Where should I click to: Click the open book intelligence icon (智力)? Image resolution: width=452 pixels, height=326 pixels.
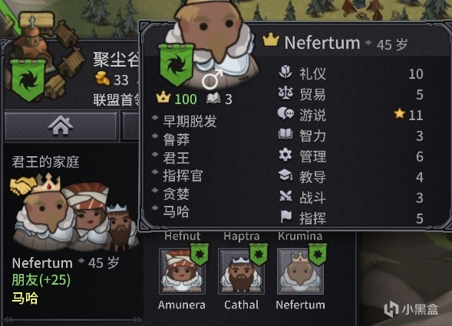click(x=285, y=134)
